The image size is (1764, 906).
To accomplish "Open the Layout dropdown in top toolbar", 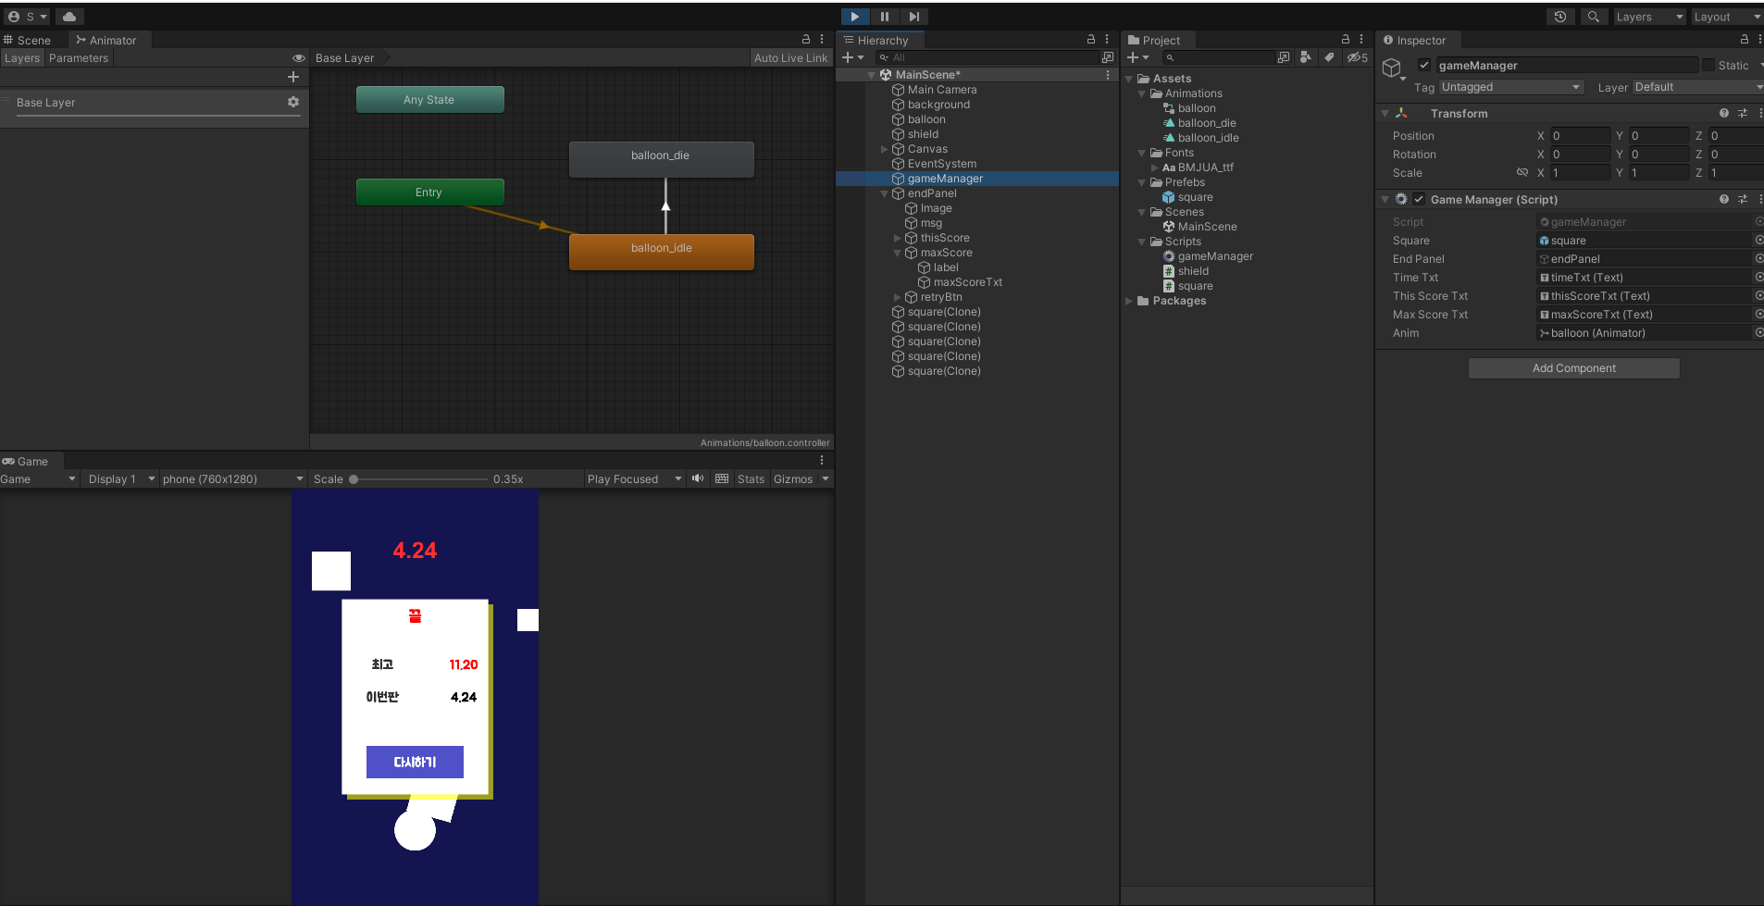I will pyautogui.click(x=1727, y=17).
